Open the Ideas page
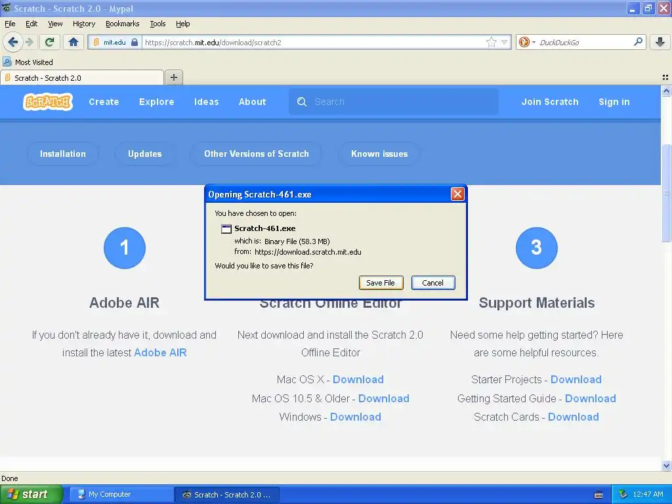This screenshot has height=504, width=672. (x=206, y=102)
